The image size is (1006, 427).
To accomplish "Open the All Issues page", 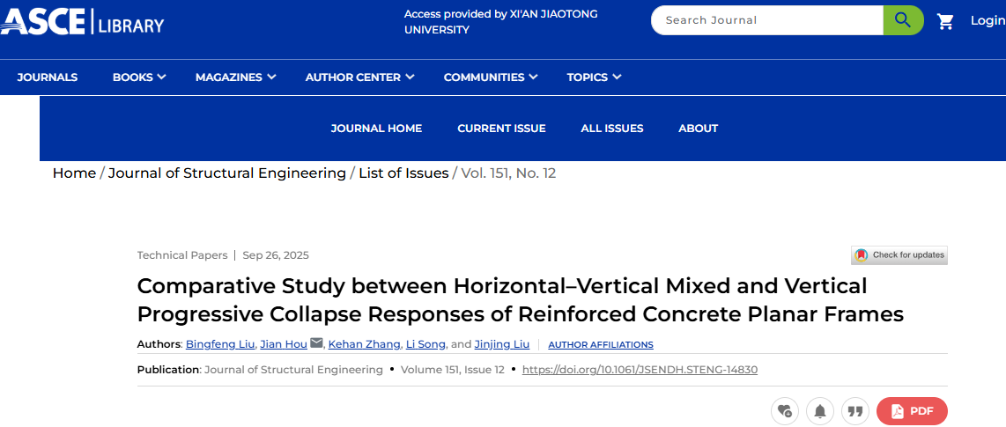I will click(611, 129).
